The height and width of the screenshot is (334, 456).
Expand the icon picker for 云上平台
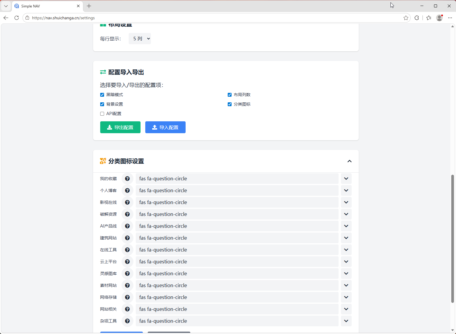[346, 262]
